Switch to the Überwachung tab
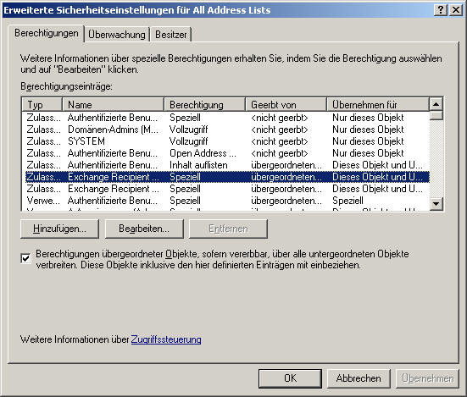The height and width of the screenshot is (397, 467). [117, 35]
